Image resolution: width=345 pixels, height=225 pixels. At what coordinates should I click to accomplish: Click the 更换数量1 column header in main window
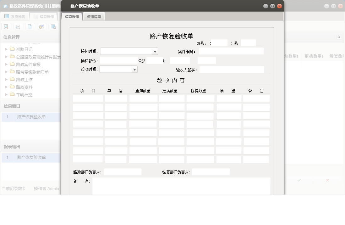[x=314, y=56]
